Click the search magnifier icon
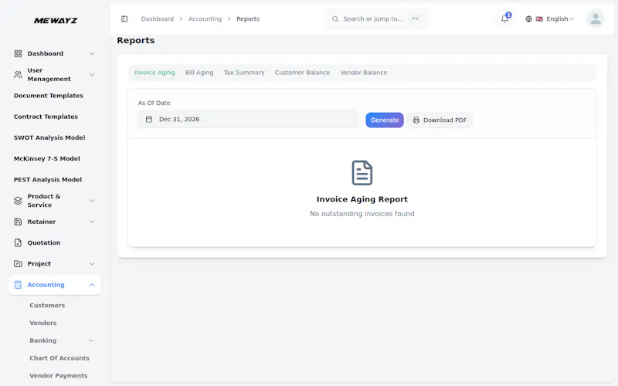The image size is (618, 386). 335,19
